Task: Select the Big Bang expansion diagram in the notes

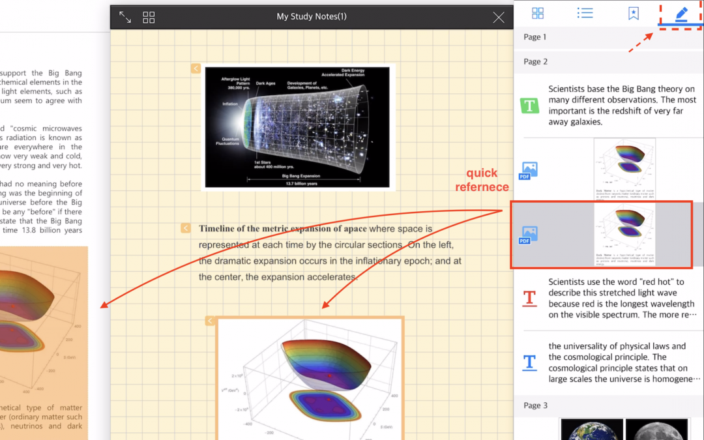Action: point(297,127)
